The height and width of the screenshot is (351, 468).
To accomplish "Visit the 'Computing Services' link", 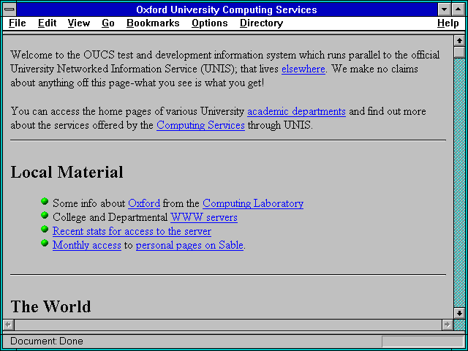I will click(x=200, y=125).
